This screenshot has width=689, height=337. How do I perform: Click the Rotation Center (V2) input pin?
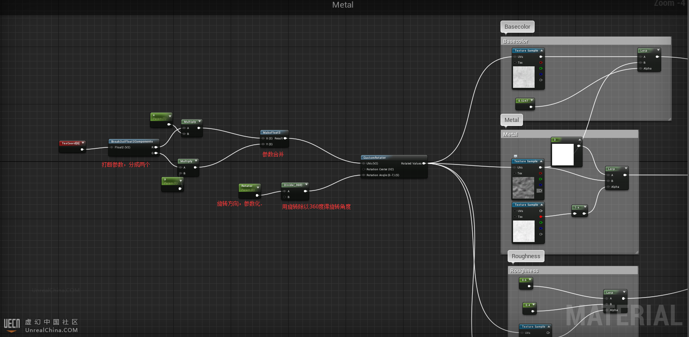(364, 169)
